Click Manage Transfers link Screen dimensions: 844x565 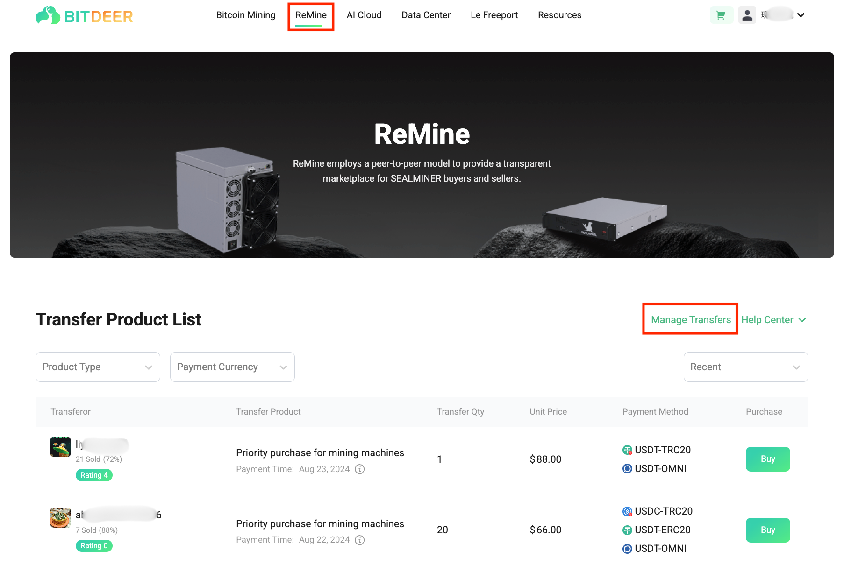691,320
